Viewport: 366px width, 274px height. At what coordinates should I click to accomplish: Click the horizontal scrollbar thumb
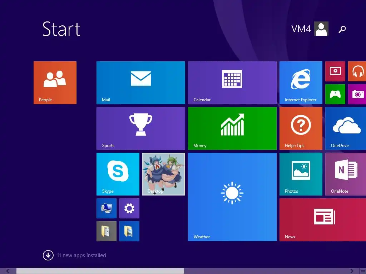coord(100,271)
